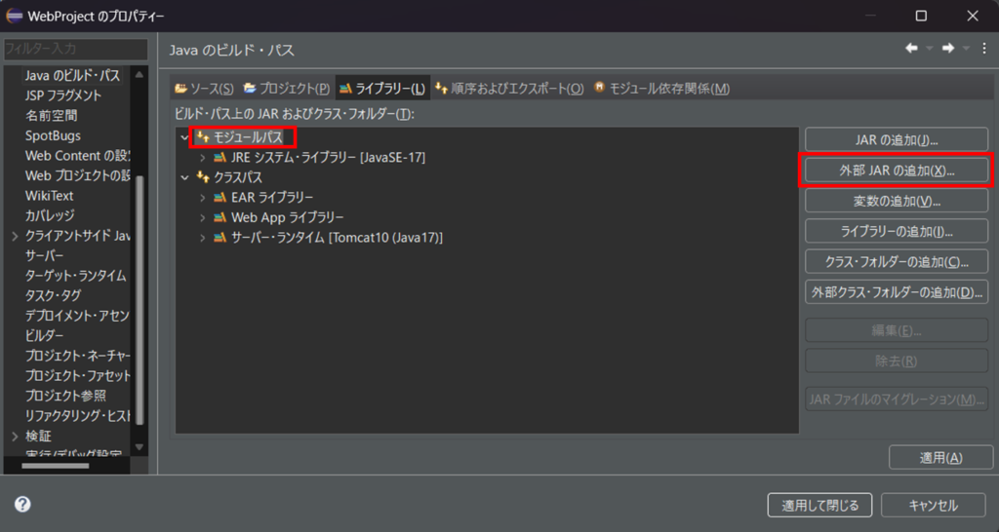Switch to the ソース tab
Screen dimensions: 999x532
(204, 89)
